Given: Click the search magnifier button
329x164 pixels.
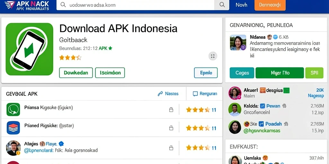Looking at the screenshot, I should pyautogui.click(x=222, y=5).
